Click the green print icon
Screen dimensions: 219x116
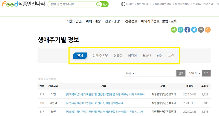point(174,30)
